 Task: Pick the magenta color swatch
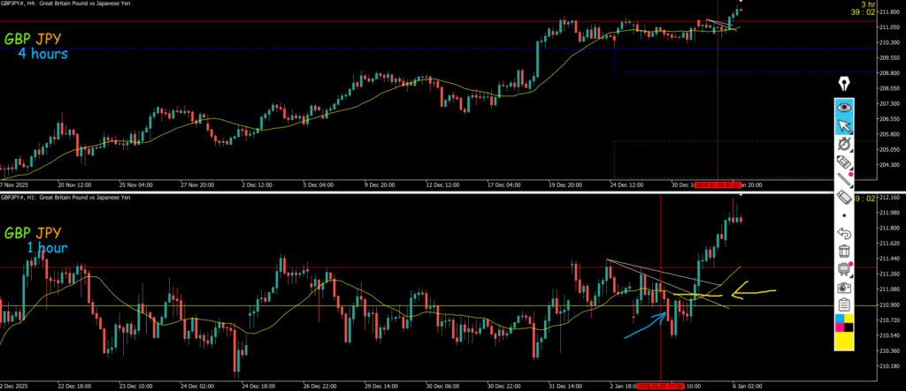click(x=839, y=327)
